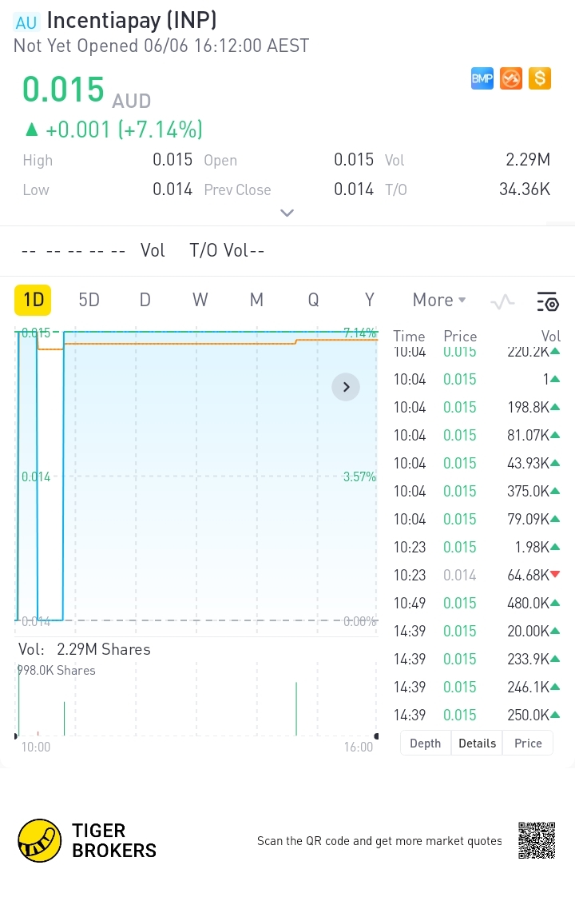Click the orange no-short-selling badge icon
The width and height of the screenshot is (575, 913).
(x=511, y=78)
